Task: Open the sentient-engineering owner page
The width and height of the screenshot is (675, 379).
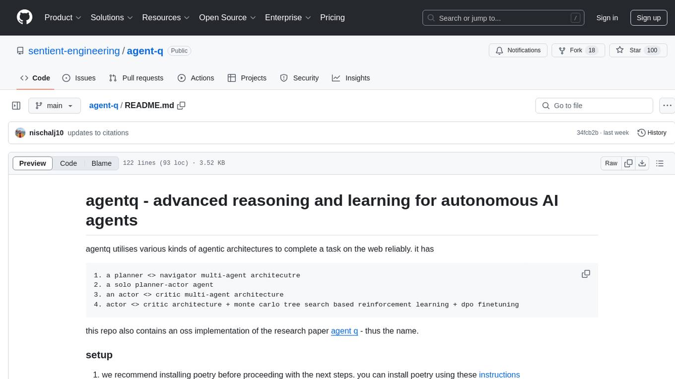Action: 74,51
